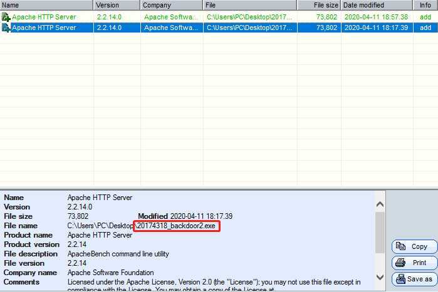Click 'add' info in green row

click(425, 17)
